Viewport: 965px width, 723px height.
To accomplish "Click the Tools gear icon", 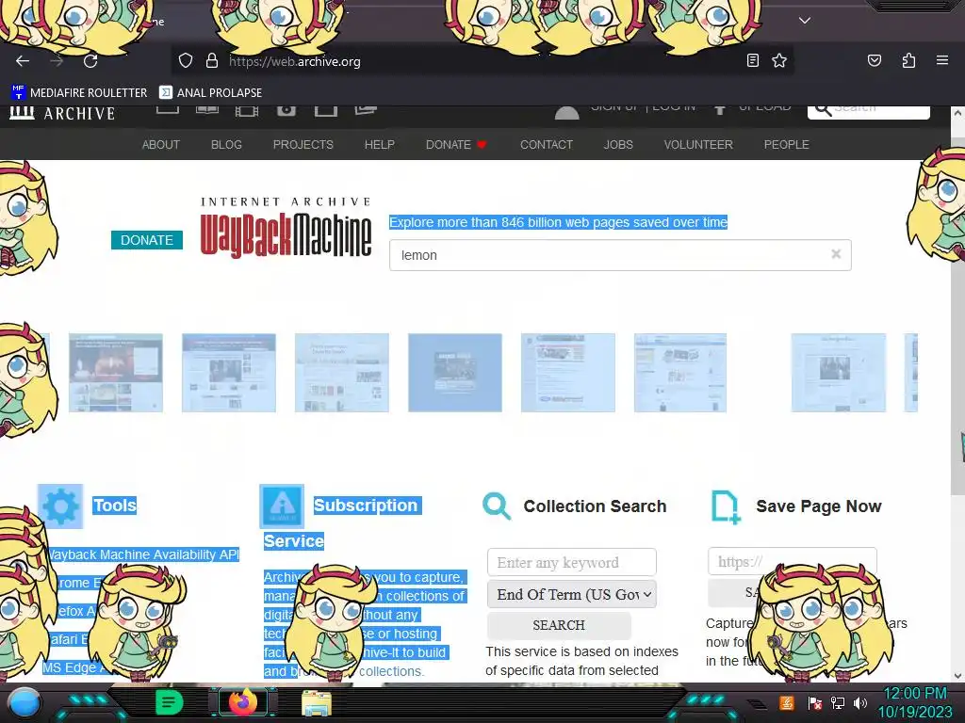I will (x=60, y=506).
